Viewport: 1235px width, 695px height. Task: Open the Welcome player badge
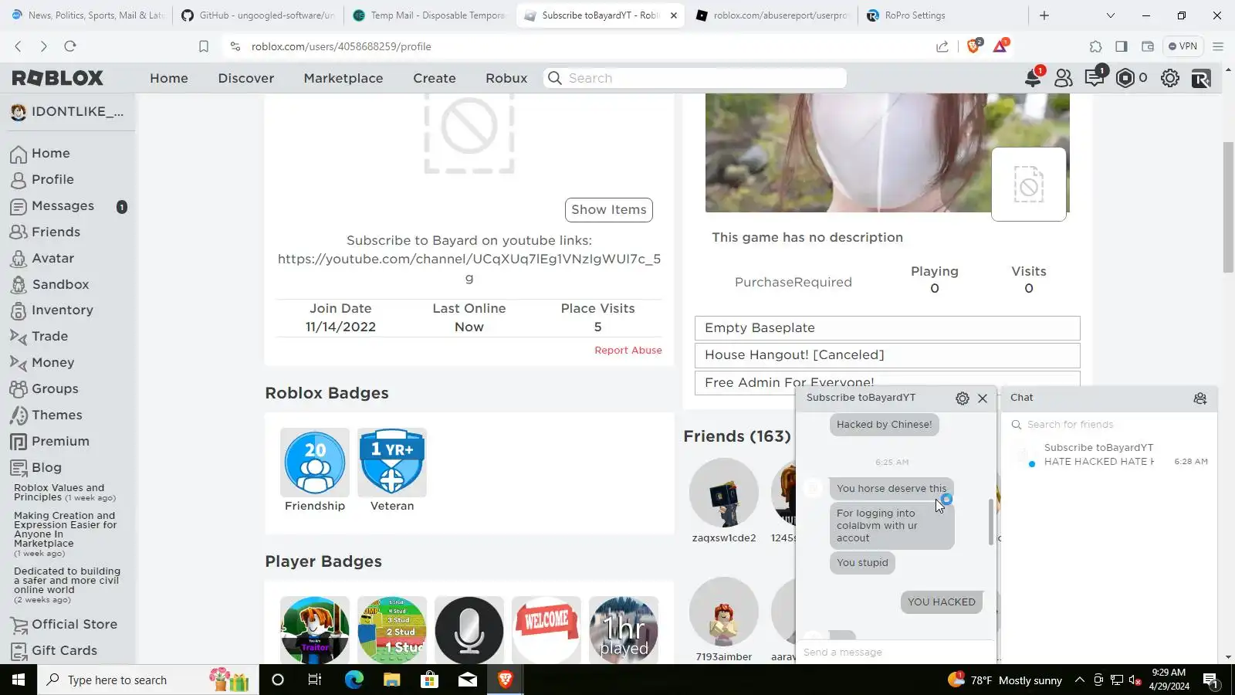coord(546,630)
